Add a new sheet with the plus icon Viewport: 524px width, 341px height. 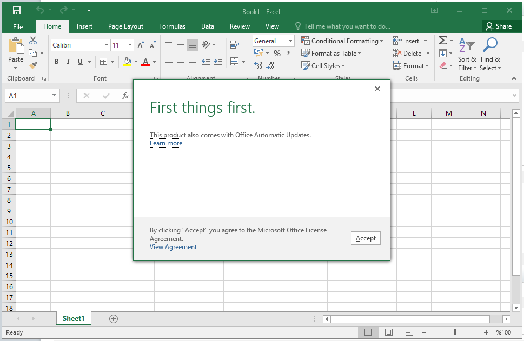[114, 319]
